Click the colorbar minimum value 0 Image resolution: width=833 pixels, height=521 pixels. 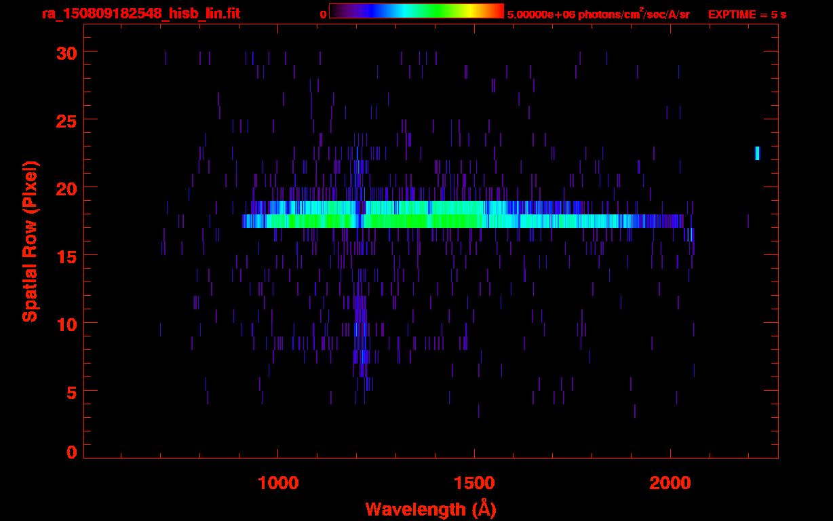click(323, 14)
